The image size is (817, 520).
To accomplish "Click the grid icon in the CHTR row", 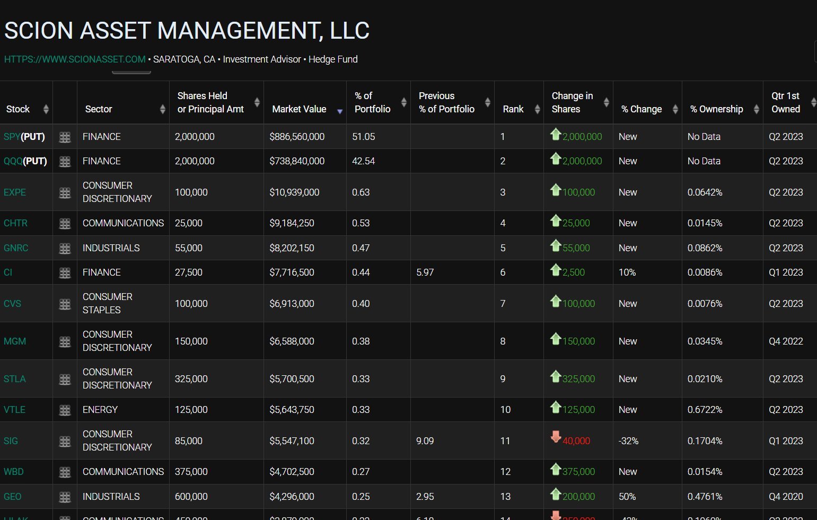I will [65, 224].
